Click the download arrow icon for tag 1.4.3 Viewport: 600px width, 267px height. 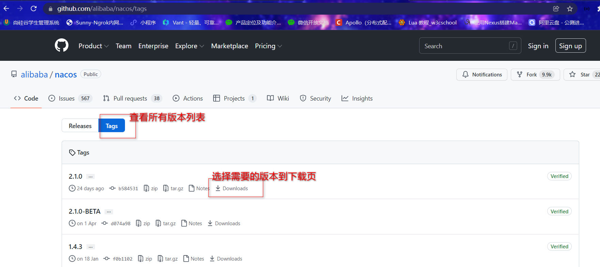[x=212, y=259]
